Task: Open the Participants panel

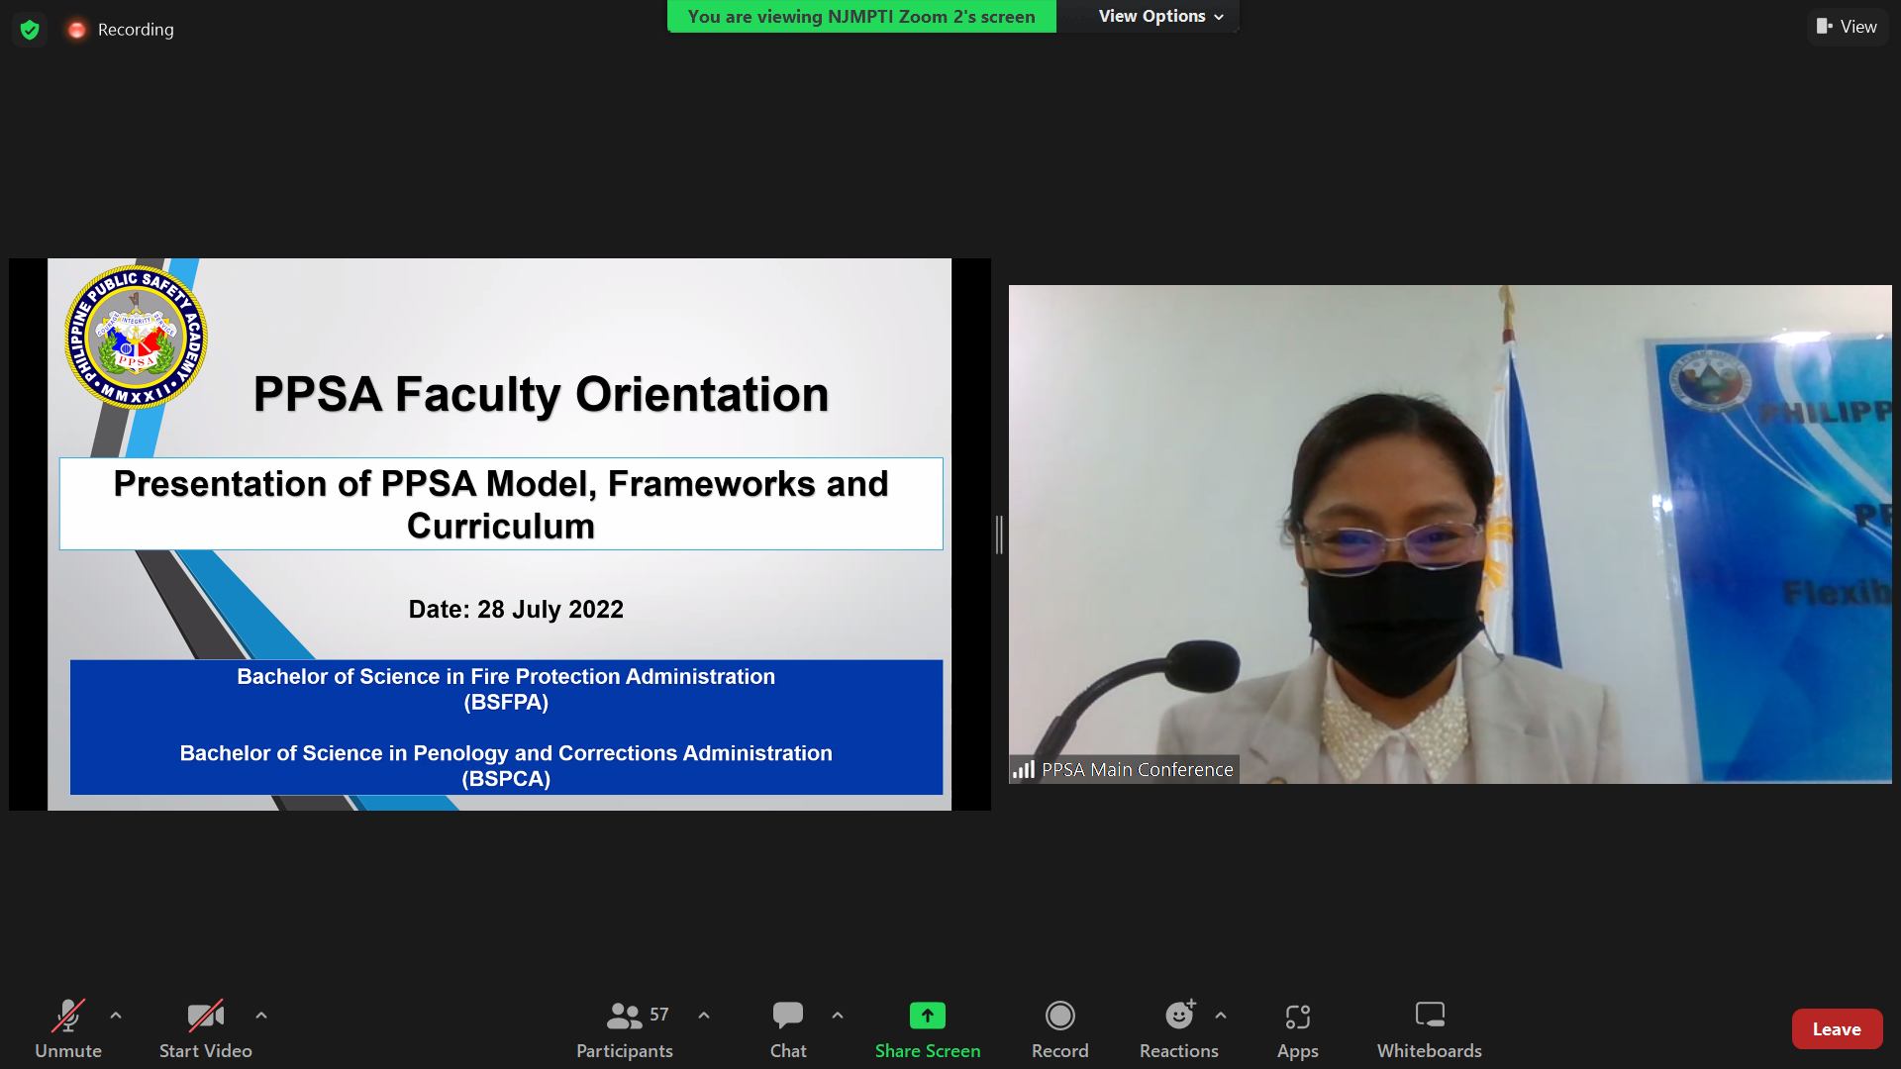Action: point(625,1029)
